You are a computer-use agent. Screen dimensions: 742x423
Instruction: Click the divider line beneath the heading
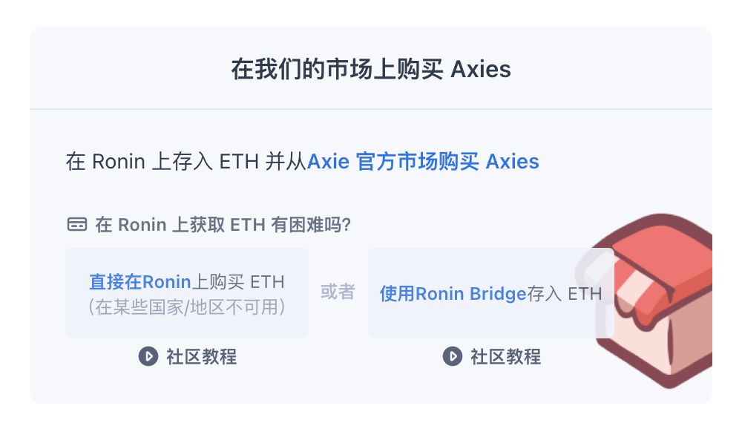370,109
